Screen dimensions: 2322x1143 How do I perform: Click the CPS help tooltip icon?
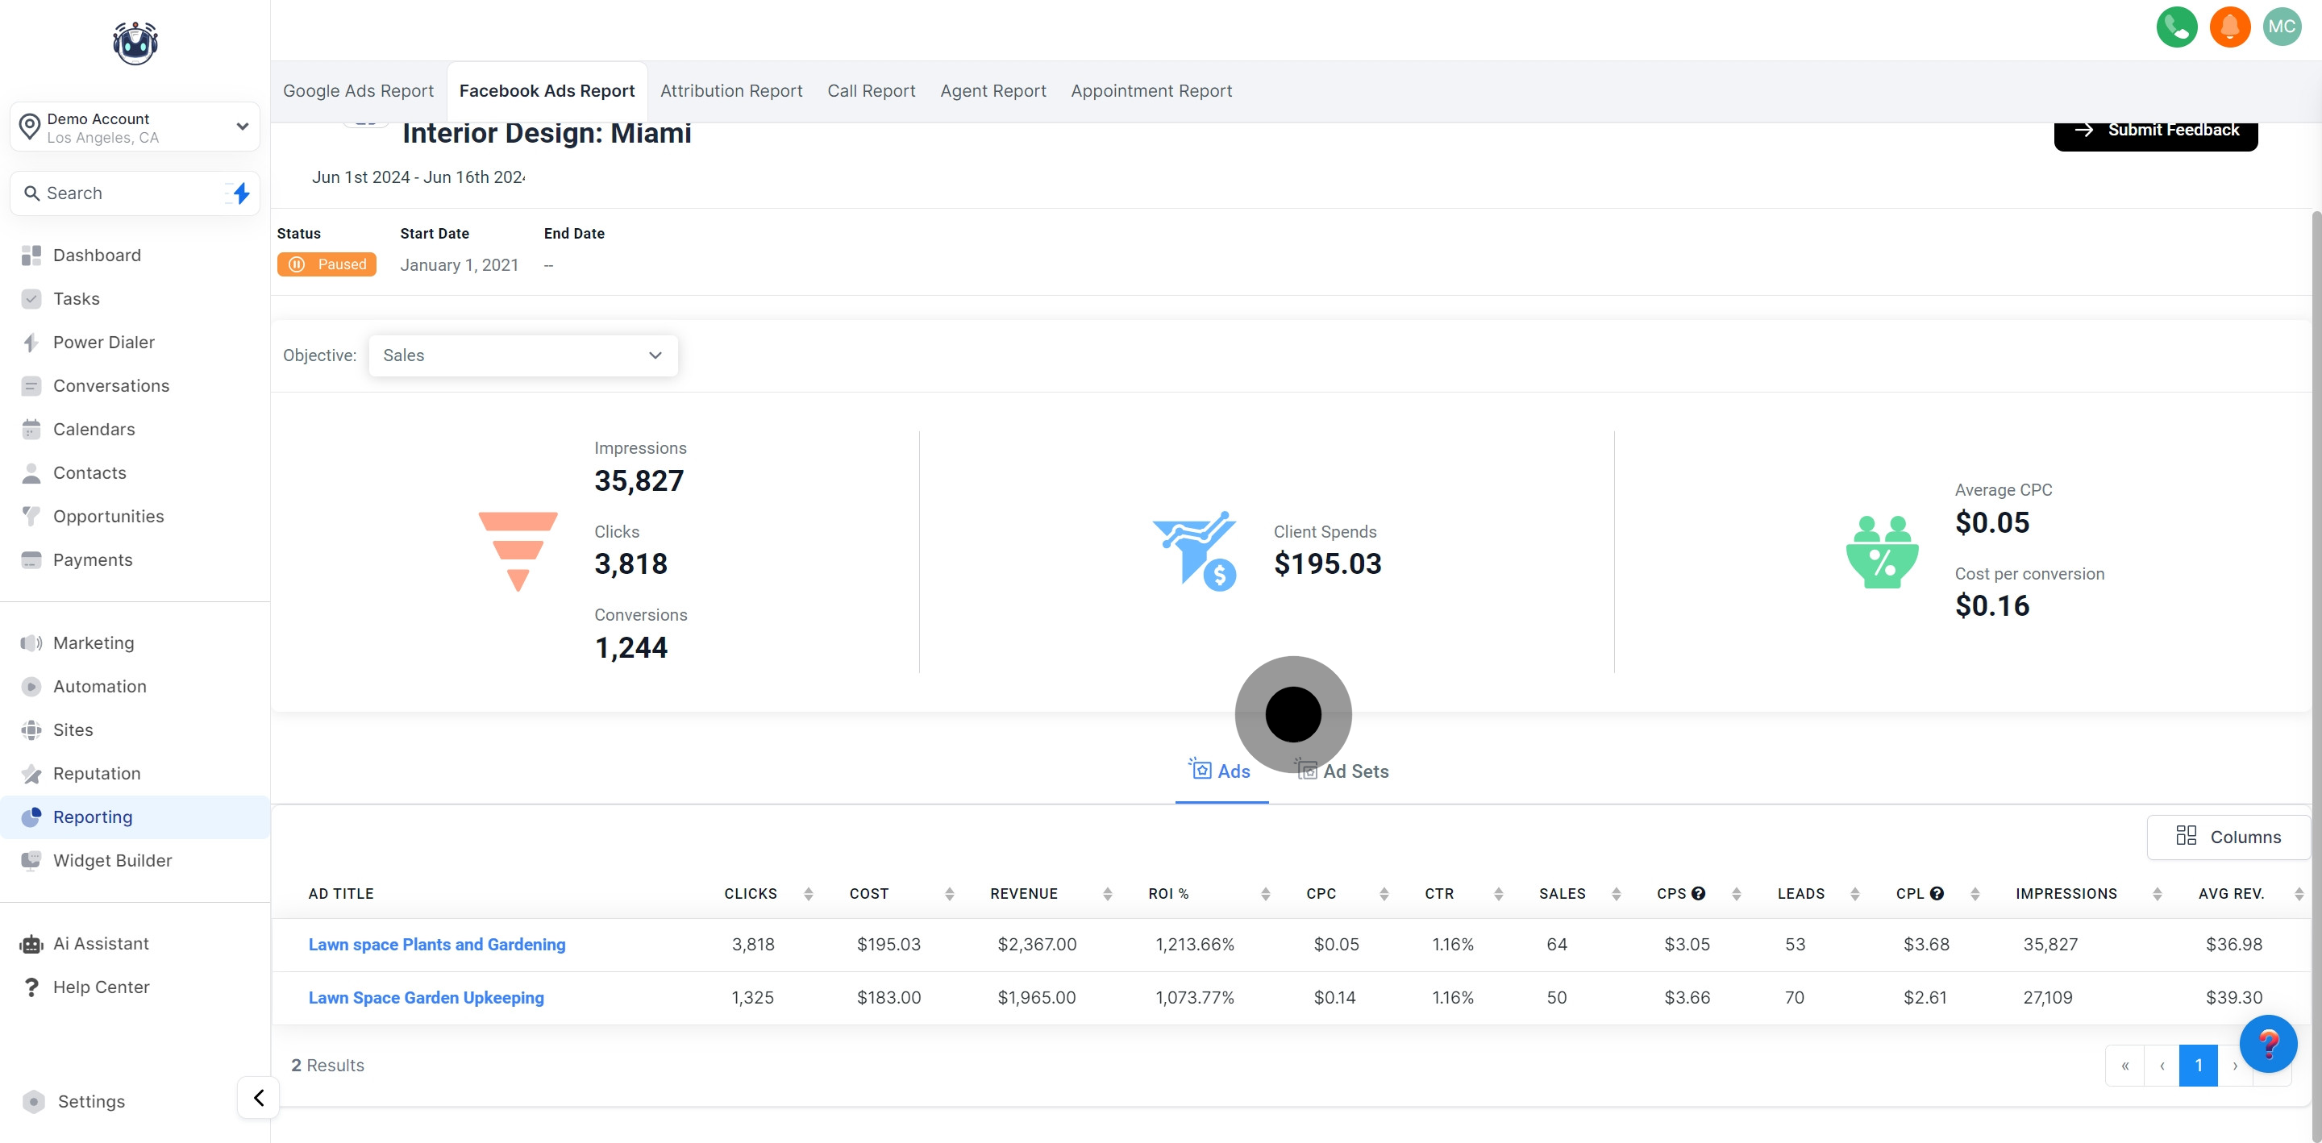(x=1698, y=893)
